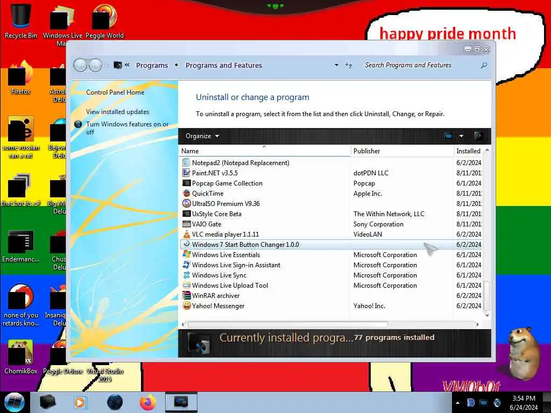Viewport: 551px width, 413px height.
Task: Click the WinRAR archiver books icon
Action: pos(186,295)
